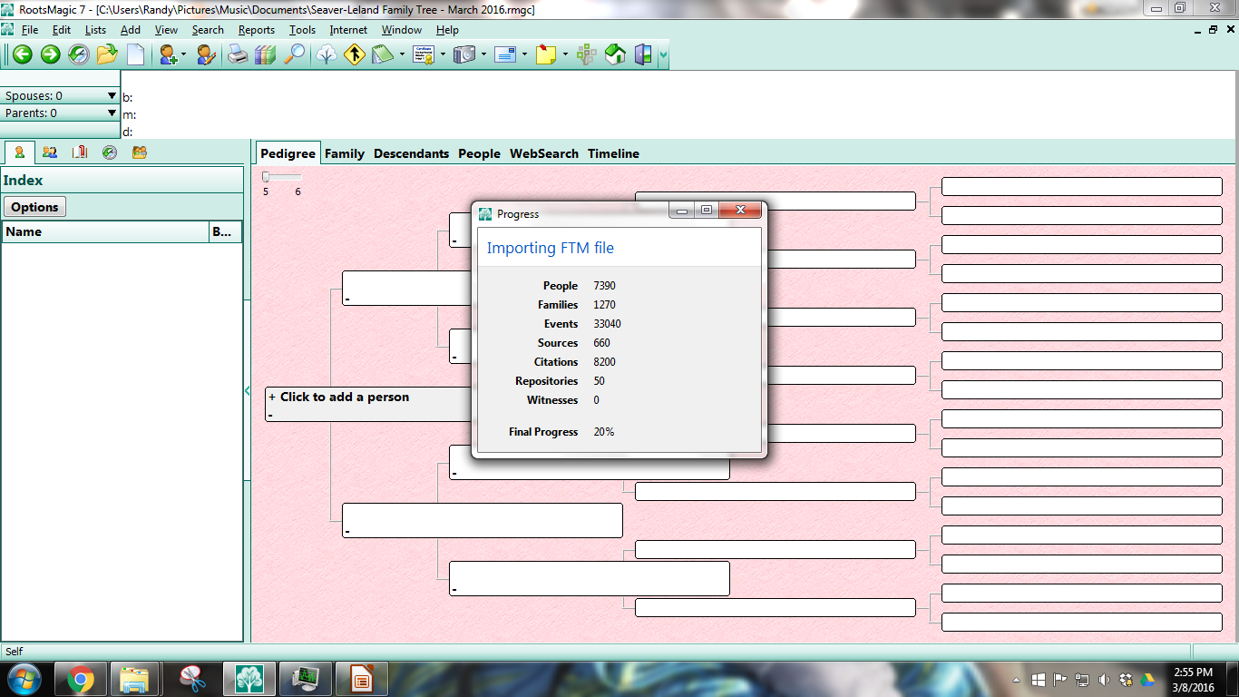The width and height of the screenshot is (1239, 697).
Task: Click the faded tree chart icon
Action: 587,54
